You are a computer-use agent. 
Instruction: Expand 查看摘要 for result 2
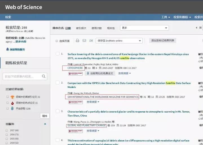[x=93, y=102]
